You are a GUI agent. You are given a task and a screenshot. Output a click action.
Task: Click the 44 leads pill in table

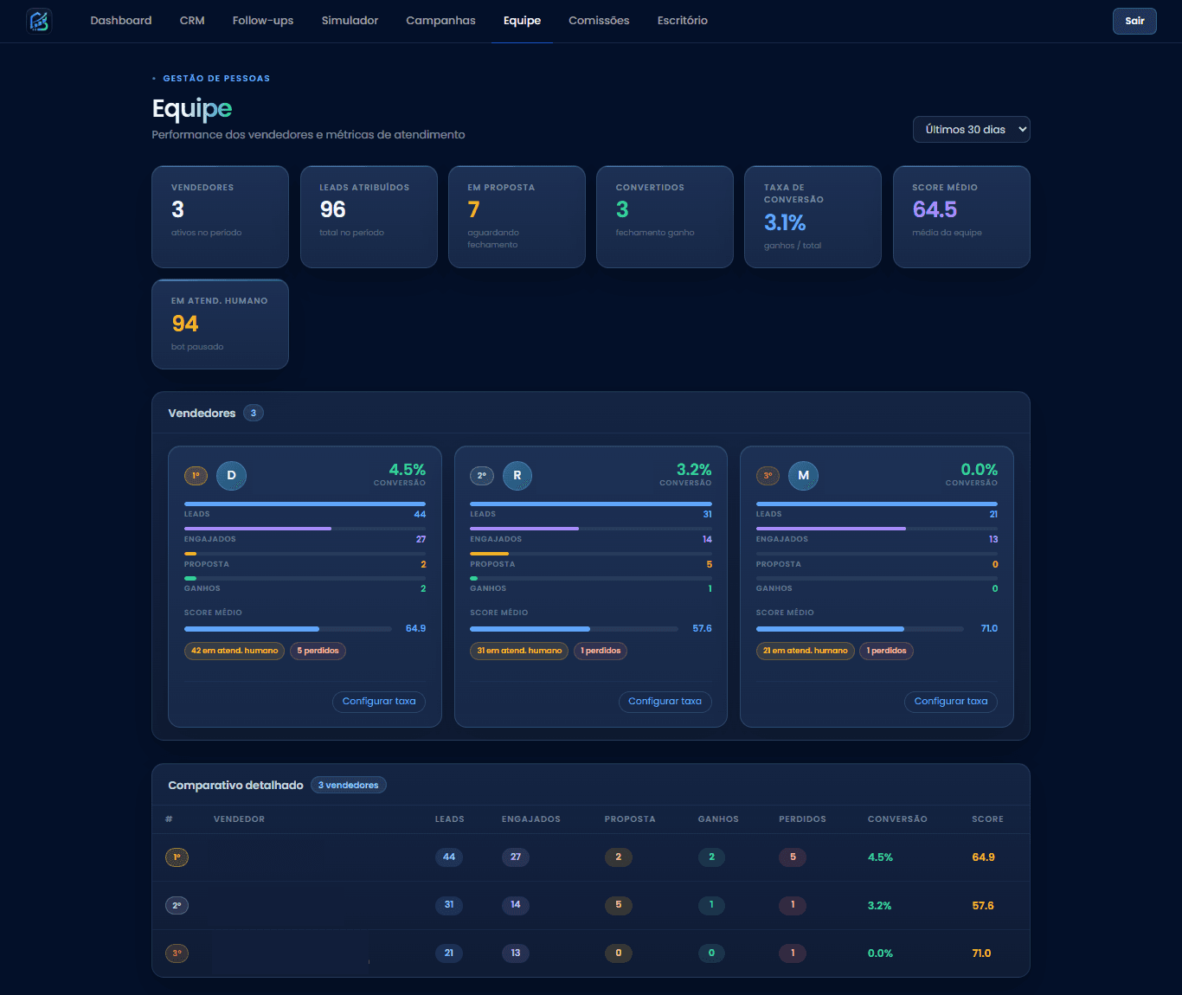point(449,857)
